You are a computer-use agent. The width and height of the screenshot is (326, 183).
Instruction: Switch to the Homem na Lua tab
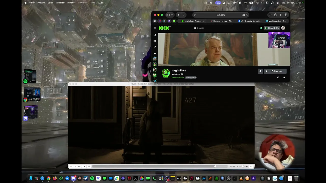(221, 21)
